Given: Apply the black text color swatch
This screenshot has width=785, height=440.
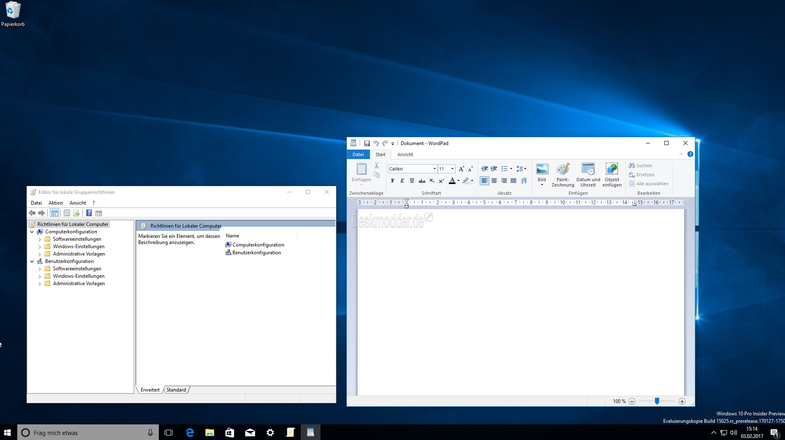Looking at the screenshot, I should [x=452, y=181].
